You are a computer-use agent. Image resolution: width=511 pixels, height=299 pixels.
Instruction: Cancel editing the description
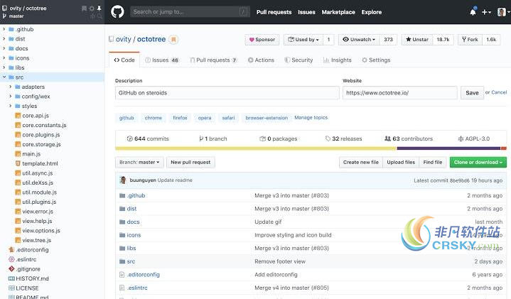(499, 92)
